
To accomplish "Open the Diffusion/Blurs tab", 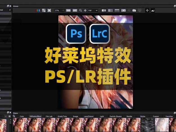I will pyautogui.click(x=35, y=116).
